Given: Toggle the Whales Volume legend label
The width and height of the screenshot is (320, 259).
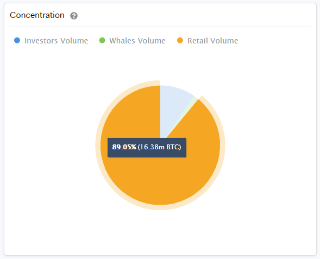Looking at the screenshot, I should [137, 41].
